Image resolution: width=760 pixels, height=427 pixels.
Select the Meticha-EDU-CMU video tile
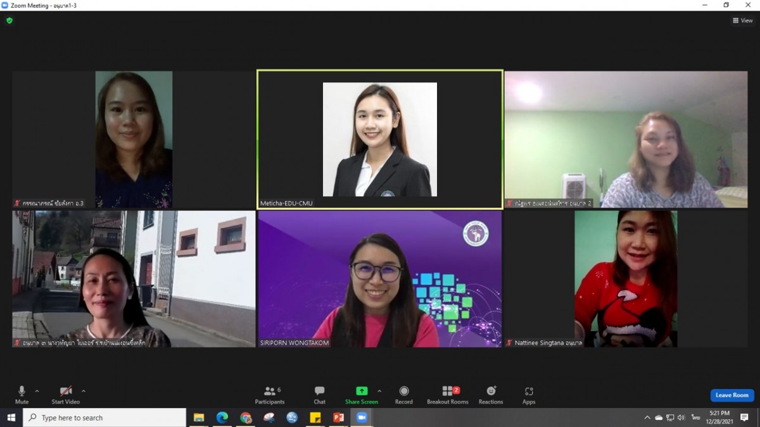380,139
